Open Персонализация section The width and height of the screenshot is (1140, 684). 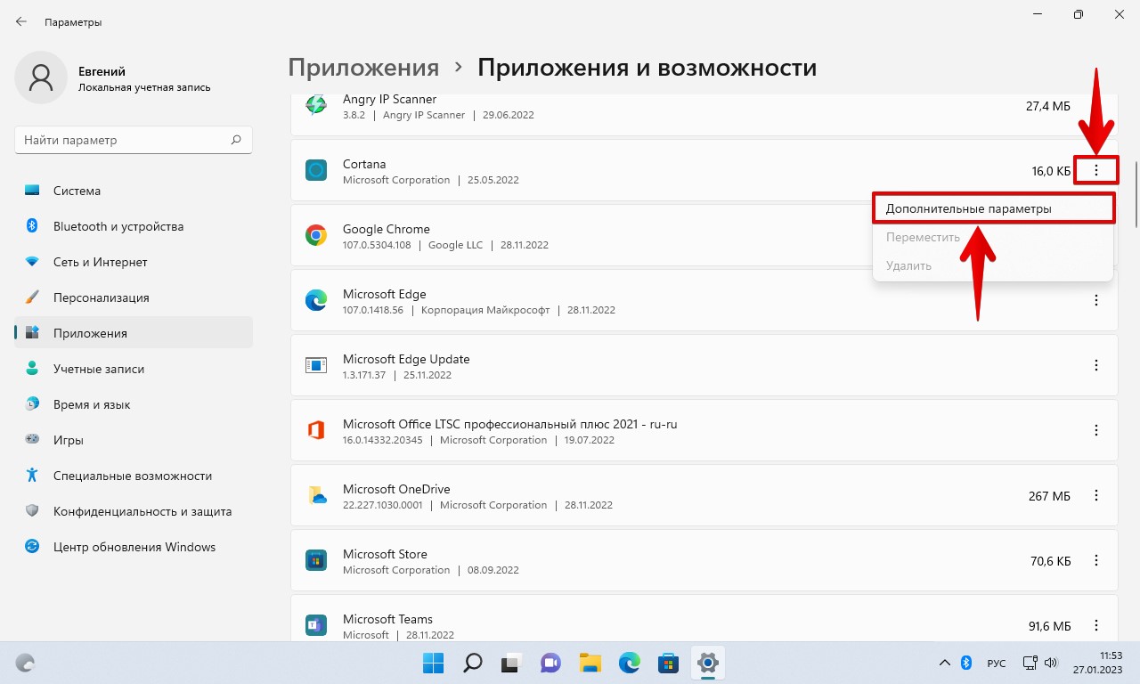coord(134,297)
